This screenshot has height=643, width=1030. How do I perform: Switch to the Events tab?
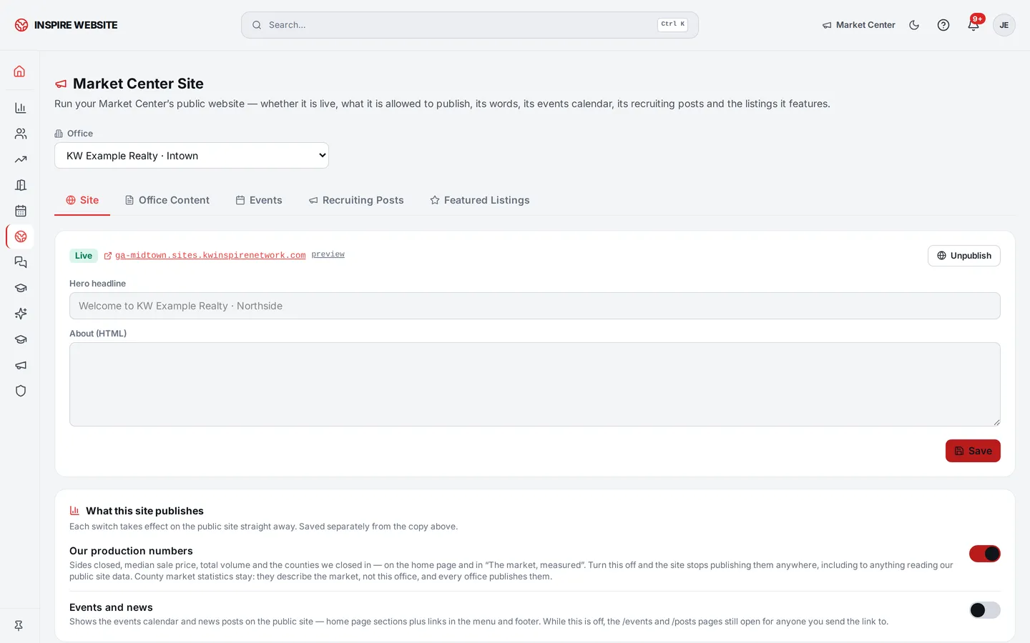point(259,200)
